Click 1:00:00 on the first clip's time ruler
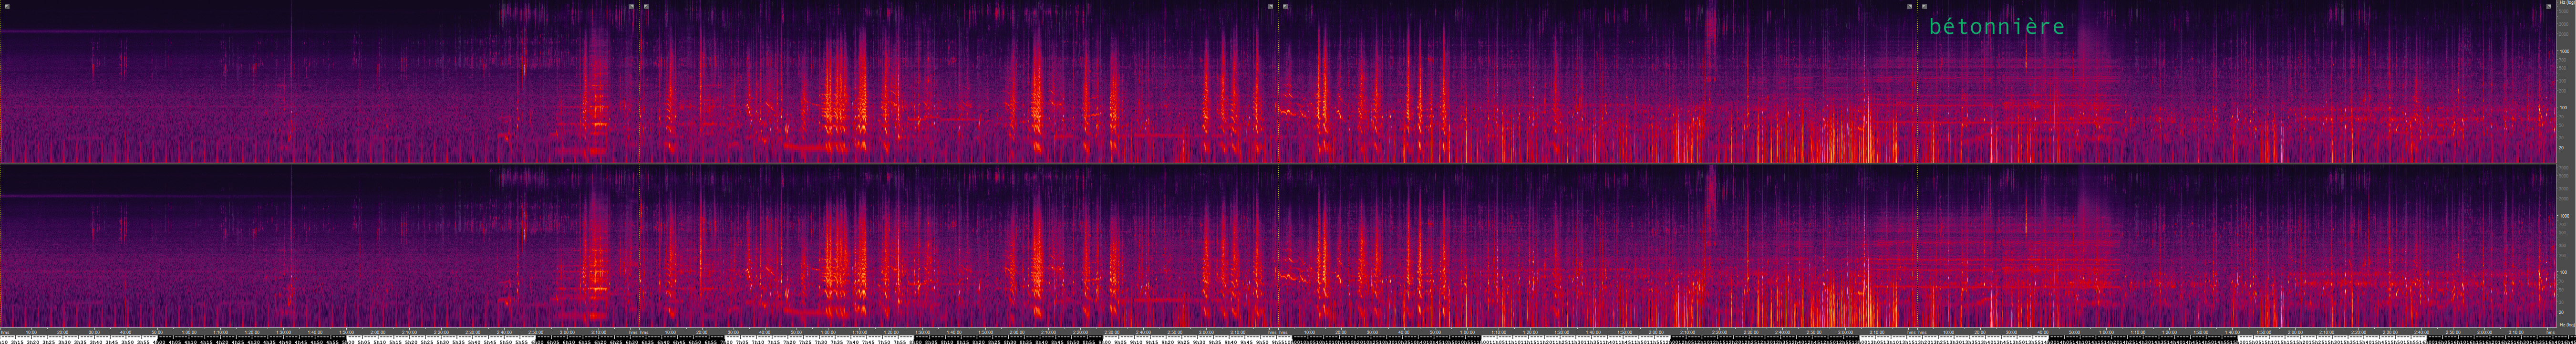This screenshot has height=344, width=2576. (189, 332)
